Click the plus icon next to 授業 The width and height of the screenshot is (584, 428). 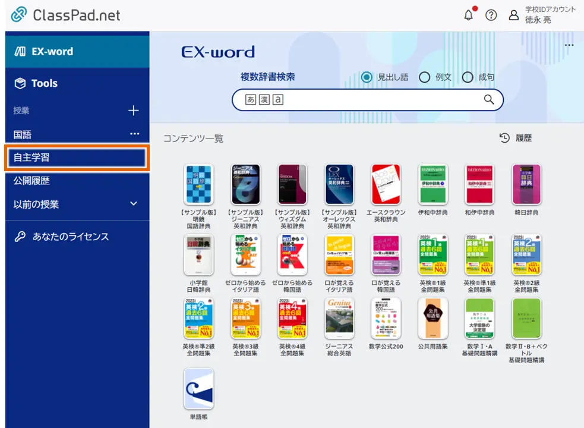click(134, 111)
